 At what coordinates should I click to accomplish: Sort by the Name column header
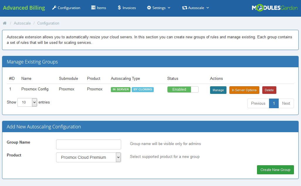coord(26,78)
